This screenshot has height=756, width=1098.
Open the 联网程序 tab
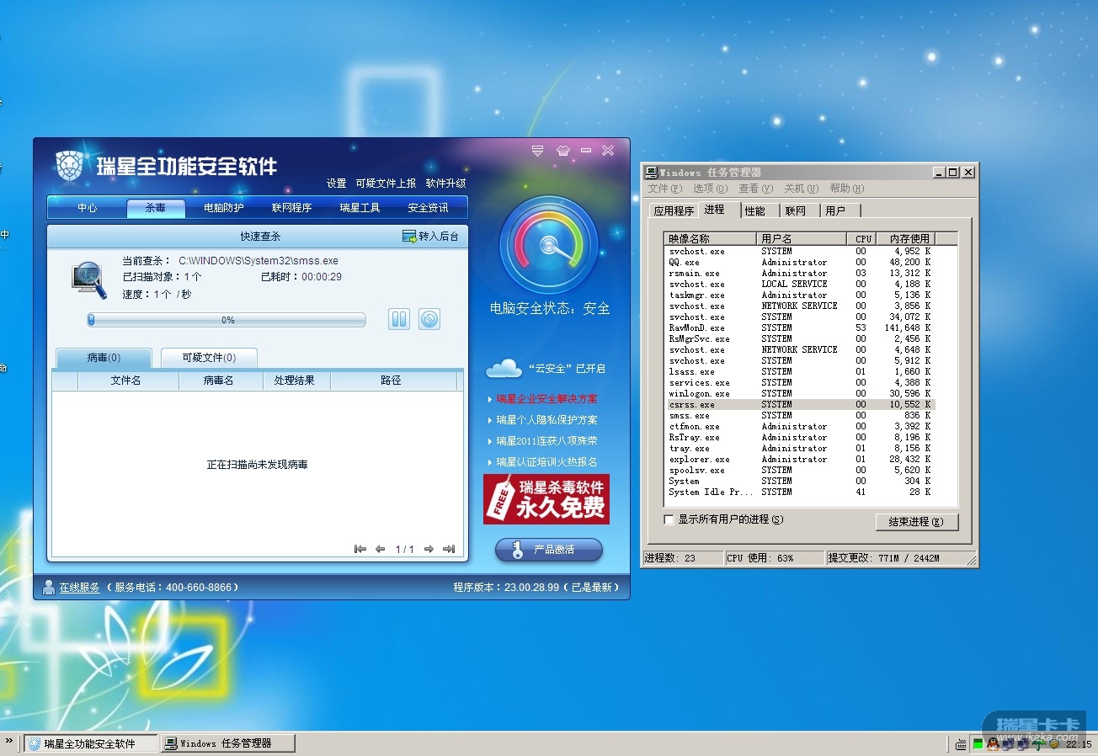coord(291,208)
